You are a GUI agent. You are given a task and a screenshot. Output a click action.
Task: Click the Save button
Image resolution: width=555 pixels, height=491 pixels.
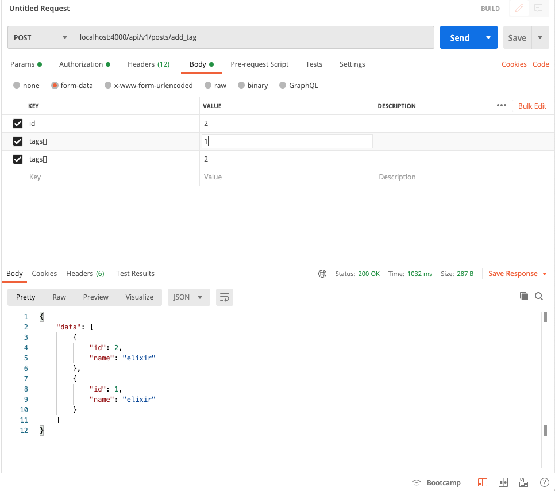(x=517, y=37)
